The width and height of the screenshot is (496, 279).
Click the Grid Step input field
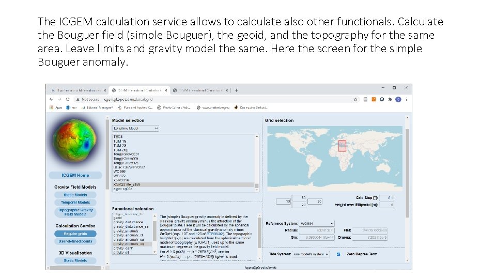tap(386, 198)
